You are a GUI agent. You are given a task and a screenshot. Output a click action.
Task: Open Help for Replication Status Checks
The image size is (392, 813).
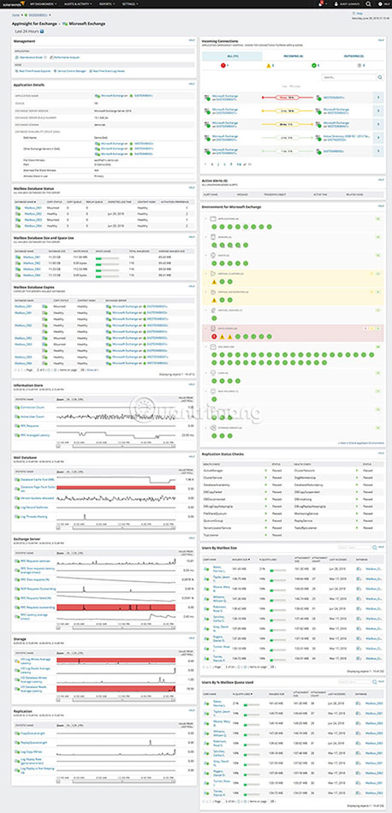coord(381,454)
